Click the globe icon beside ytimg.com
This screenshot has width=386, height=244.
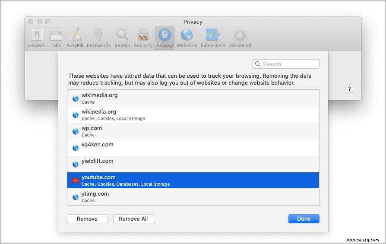pos(75,197)
